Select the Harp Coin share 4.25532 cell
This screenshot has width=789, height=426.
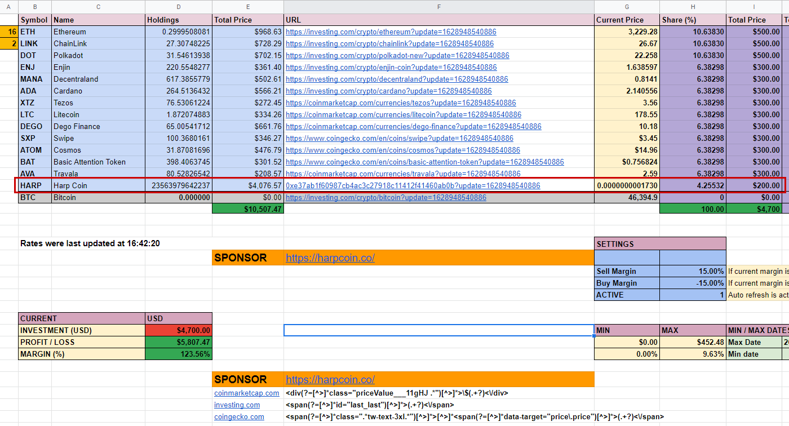693,186
